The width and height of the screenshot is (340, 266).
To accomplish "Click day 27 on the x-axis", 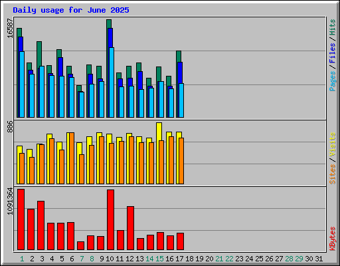I will [279, 259].
